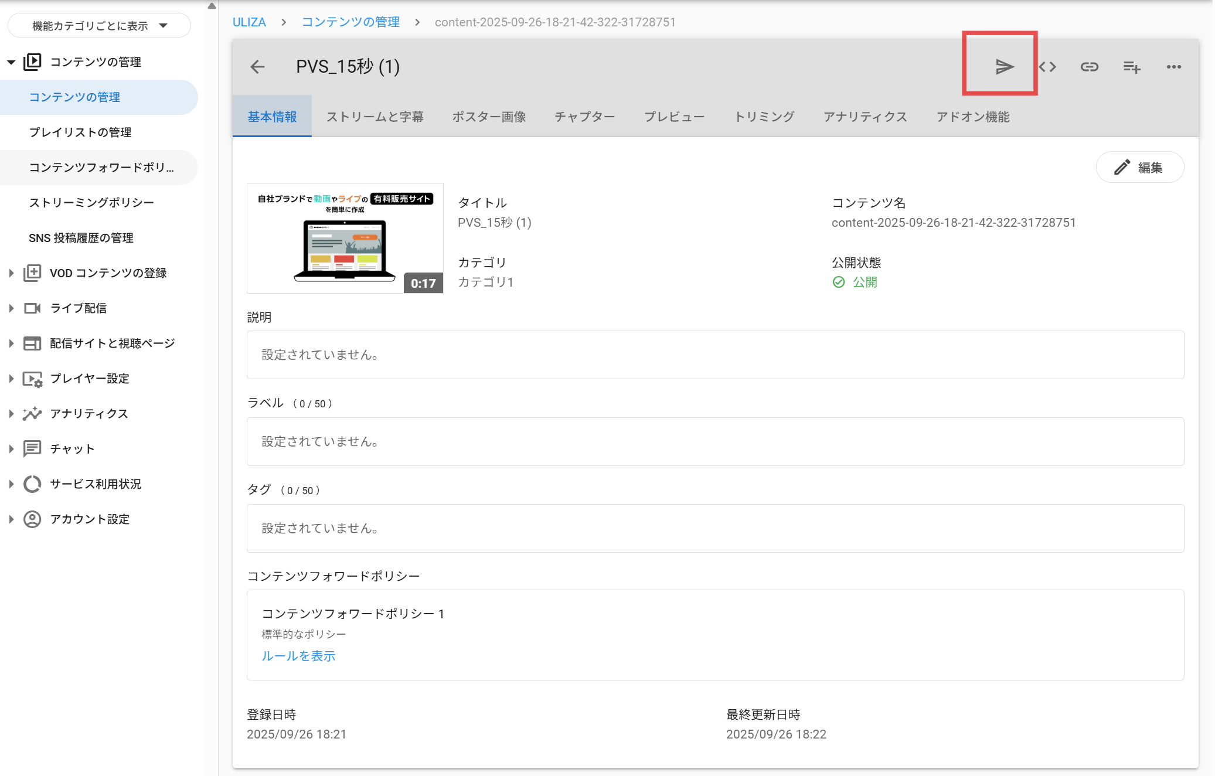Viewport: 1215px width, 776px height.
Task: Click the video thumbnail preview
Action: (x=345, y=238)
